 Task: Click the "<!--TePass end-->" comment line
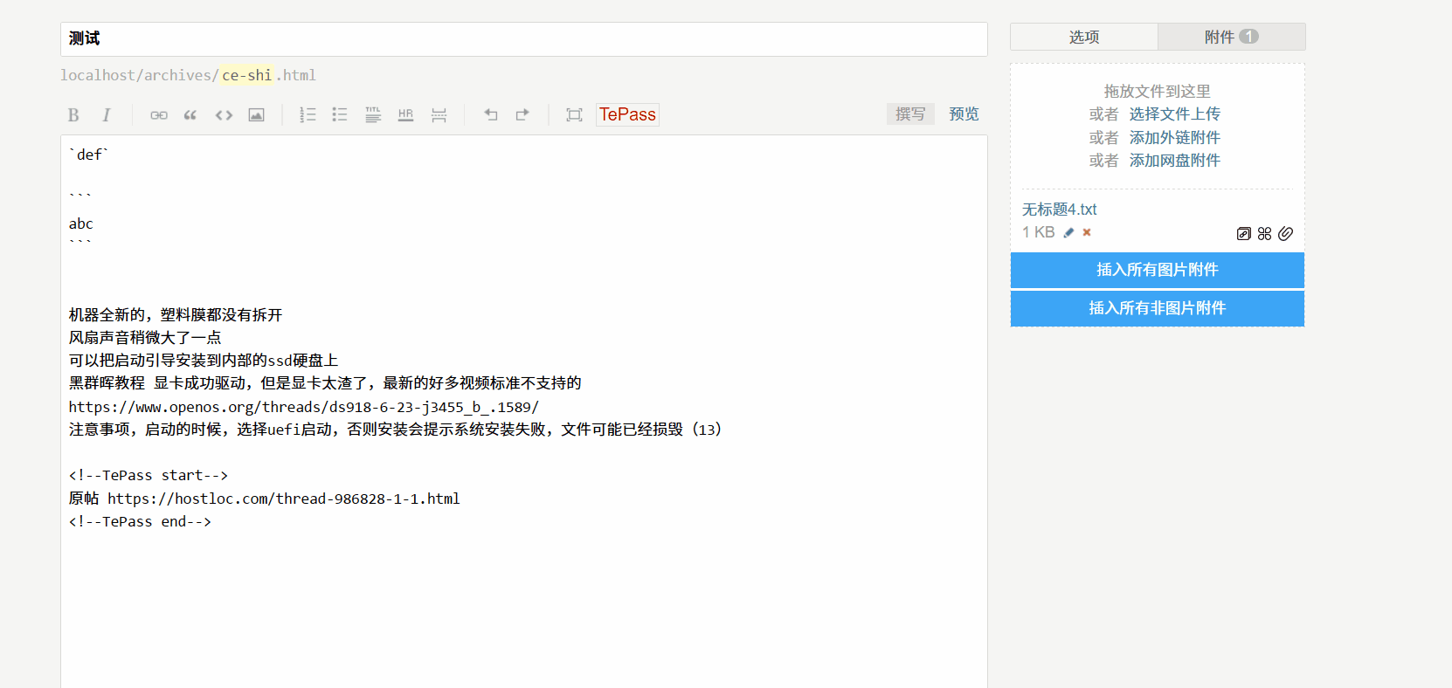[x=140, y=522]
